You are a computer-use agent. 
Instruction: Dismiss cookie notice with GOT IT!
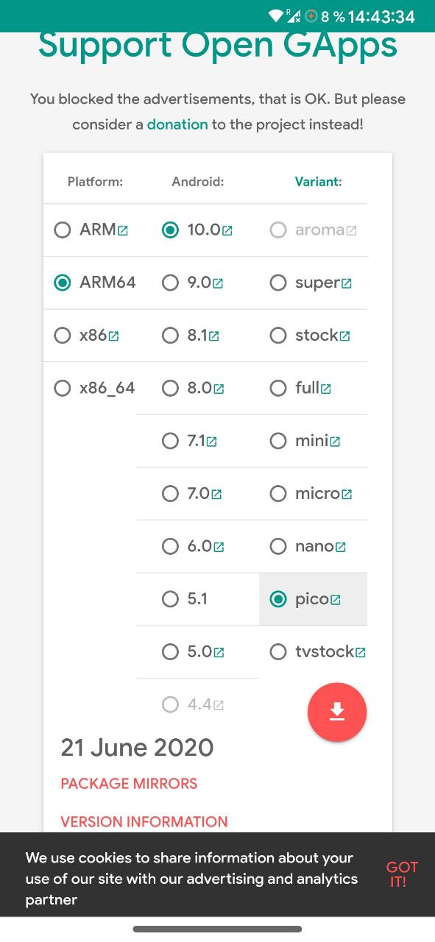pyautogui.click(x=402, y=874)
